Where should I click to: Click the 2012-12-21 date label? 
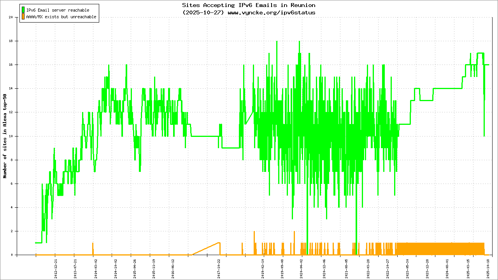pos(55,268)
